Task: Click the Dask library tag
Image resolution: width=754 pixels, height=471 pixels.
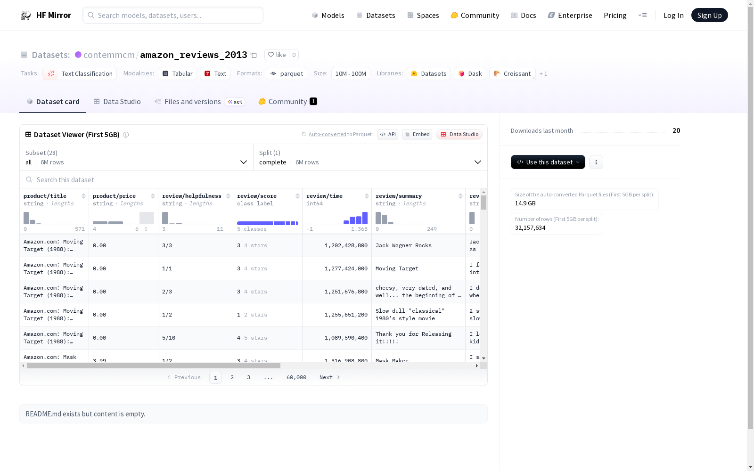Action: click(470, 73)
